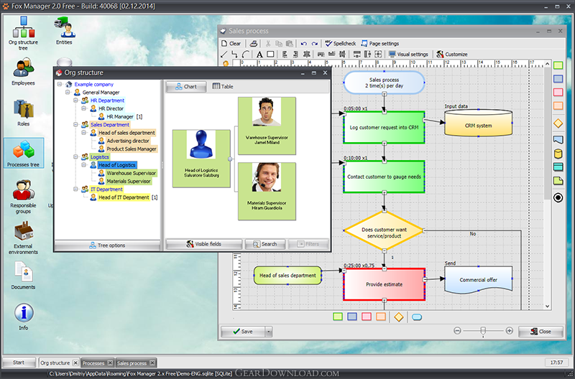
Task: Collapse the IT Department tree node
Action: 75,189
